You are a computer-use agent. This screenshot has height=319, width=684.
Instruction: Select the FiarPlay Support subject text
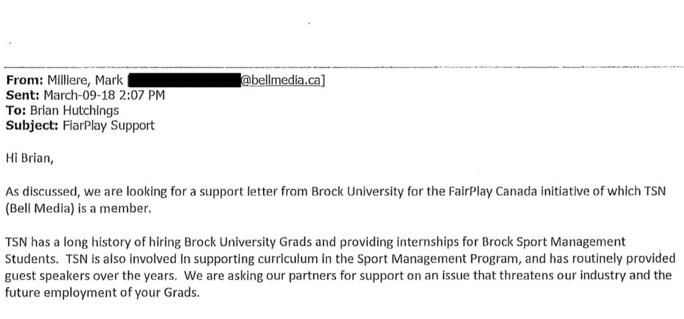click(x=109, y=126)
